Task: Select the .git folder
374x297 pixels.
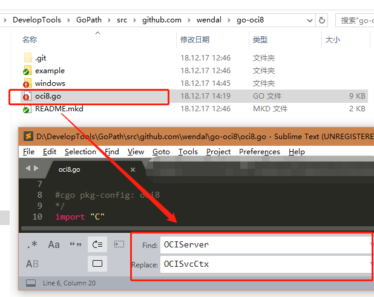Action: point(41,58)
